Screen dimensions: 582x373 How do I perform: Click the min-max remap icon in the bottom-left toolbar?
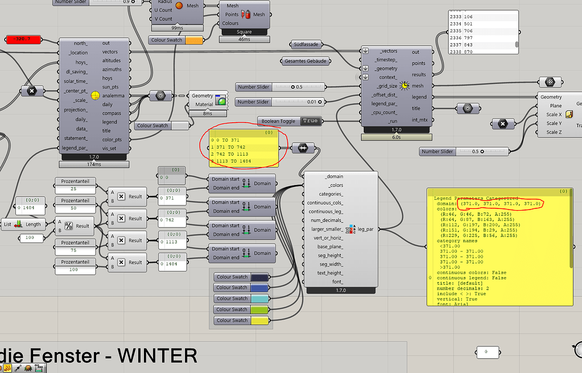39,367
